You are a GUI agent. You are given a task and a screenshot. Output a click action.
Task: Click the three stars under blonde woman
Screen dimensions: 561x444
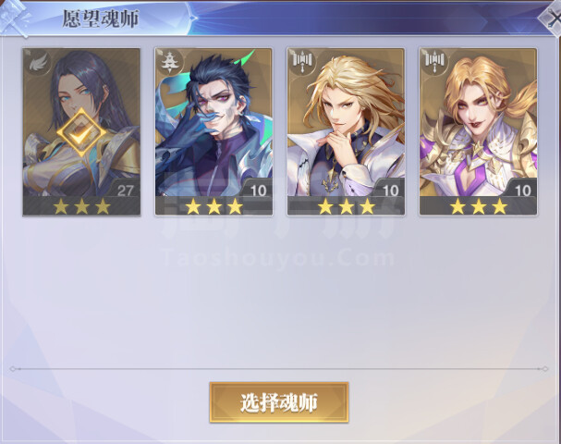pos(479,206)
